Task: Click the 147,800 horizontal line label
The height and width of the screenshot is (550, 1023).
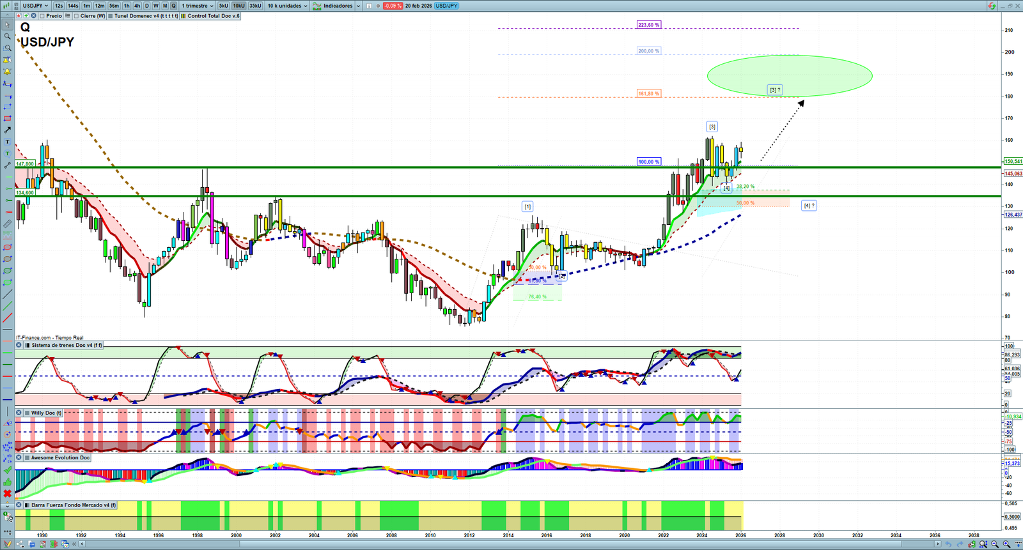Action: (26, 164)
